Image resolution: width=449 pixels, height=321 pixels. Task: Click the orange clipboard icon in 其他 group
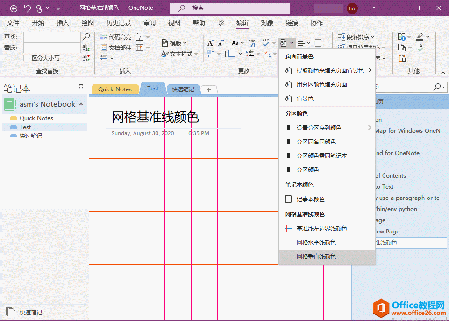click(402, 58)
